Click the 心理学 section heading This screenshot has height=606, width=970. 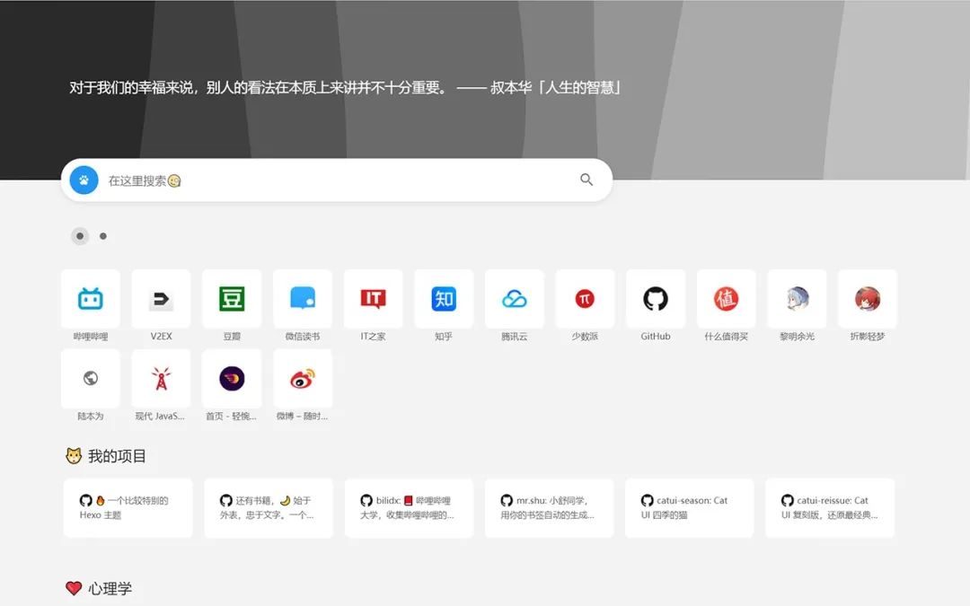tap(110, 588)
